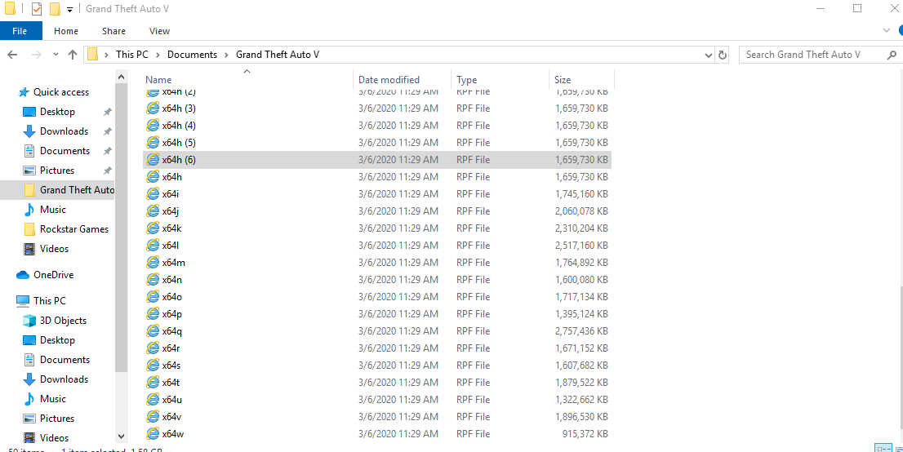Open Downloads under This PC
Image resolution: width=903 pixels, height=452 pixels.
pos(64,379)
